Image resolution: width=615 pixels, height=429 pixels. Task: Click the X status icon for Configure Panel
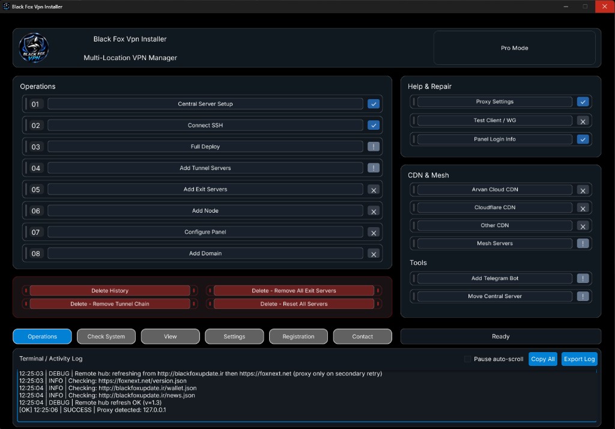point(374,233)
